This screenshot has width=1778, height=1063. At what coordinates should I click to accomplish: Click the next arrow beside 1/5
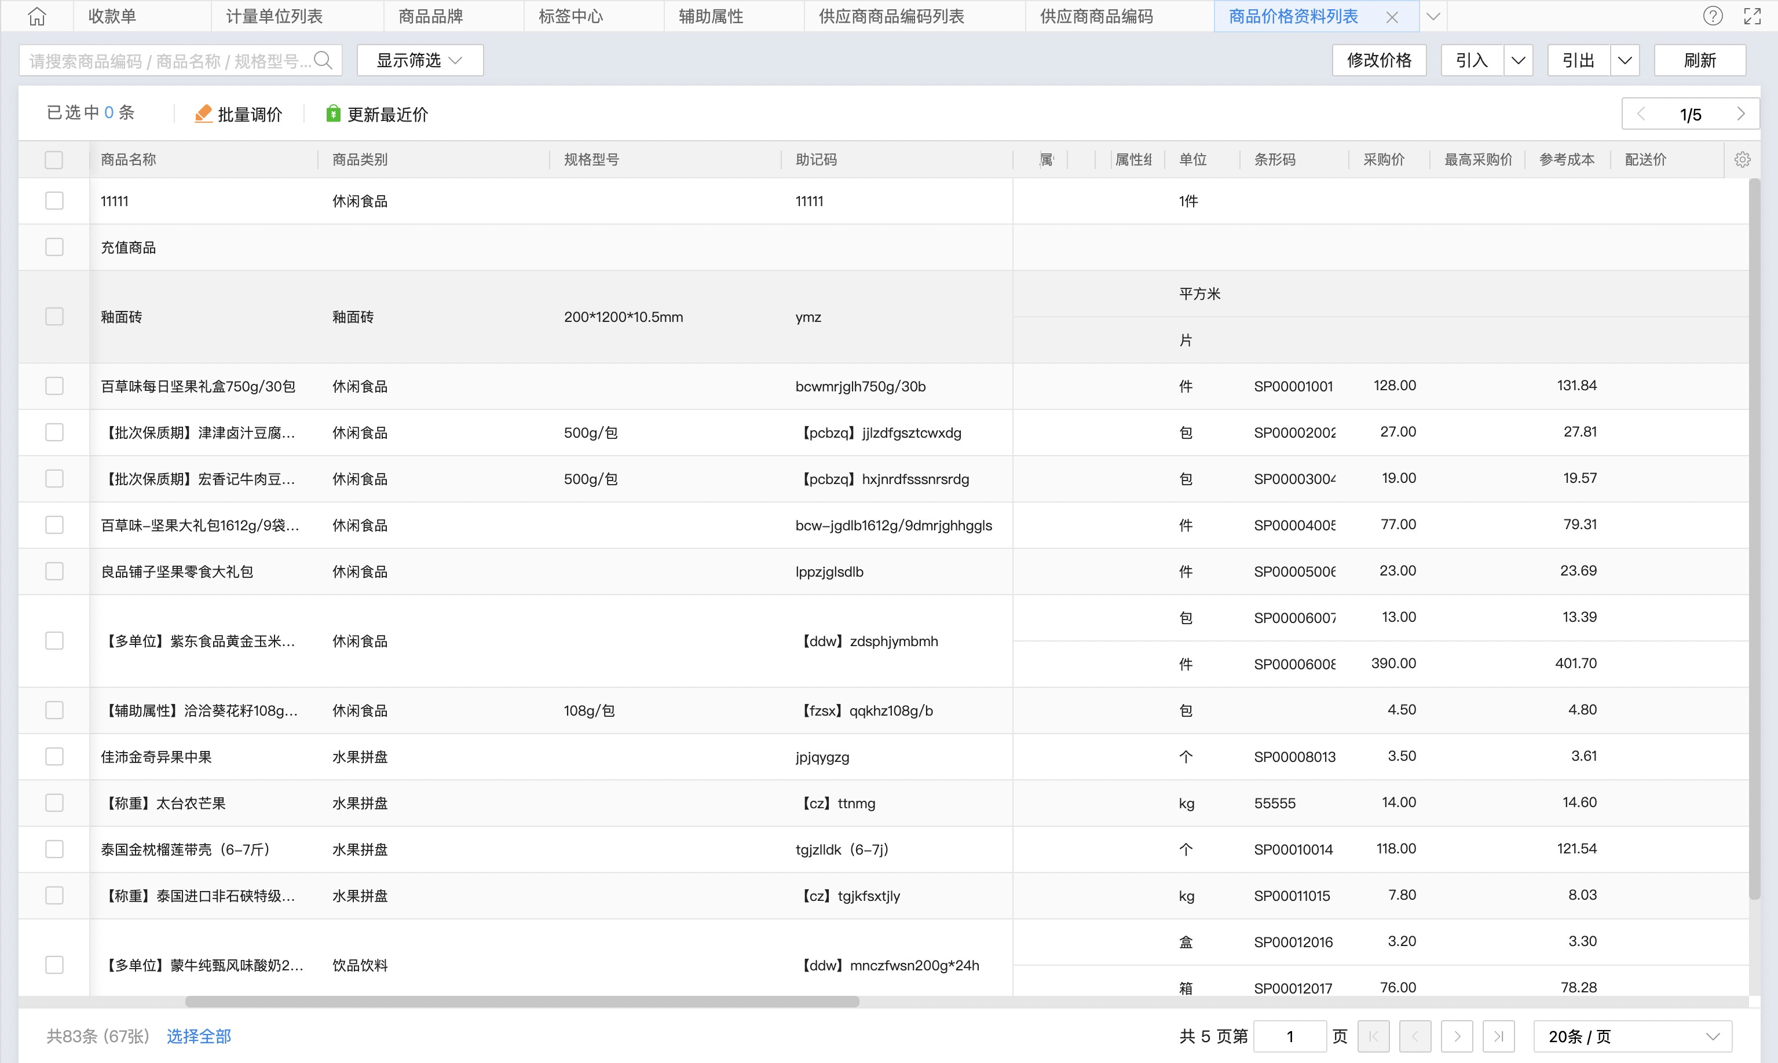point(1741,114)
